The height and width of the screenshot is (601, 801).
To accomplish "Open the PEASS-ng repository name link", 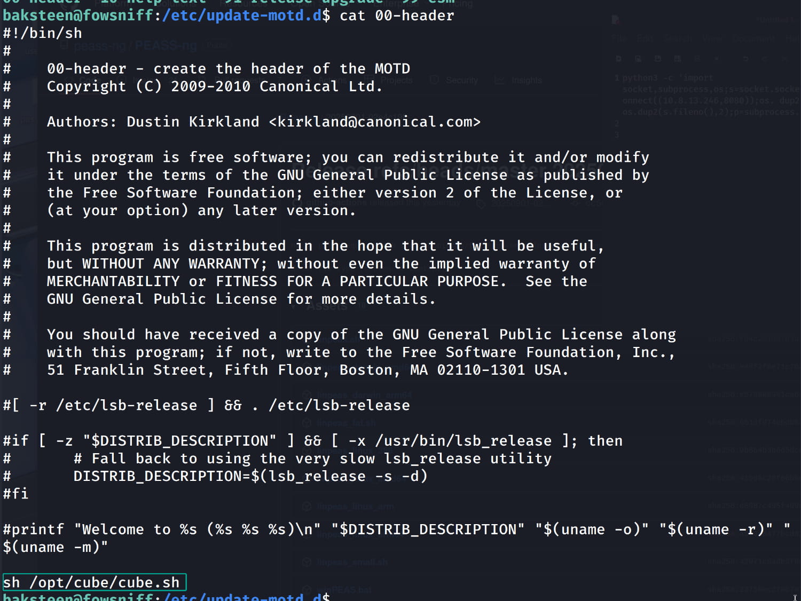I will [x=166, y=46].
